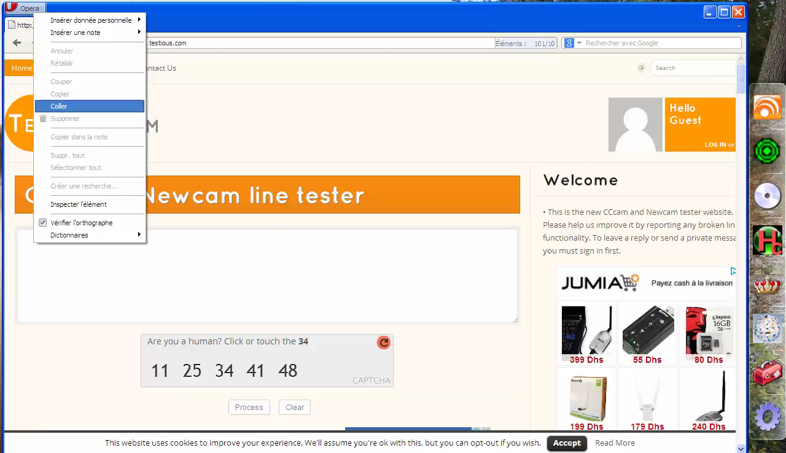The image size is (786, 453).
Task: Open the CD disc dock icon
Action: 767,197
